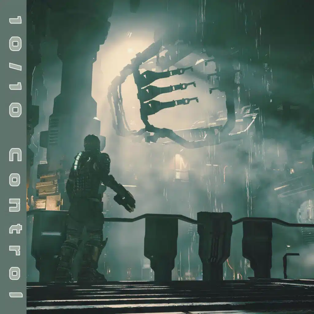Click the vertical "10/10 control" text

pyautogui.click(x=15, y=157)
